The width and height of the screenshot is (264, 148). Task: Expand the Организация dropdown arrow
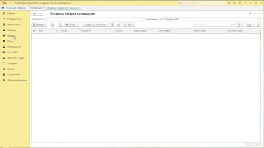tap(259, 19)
